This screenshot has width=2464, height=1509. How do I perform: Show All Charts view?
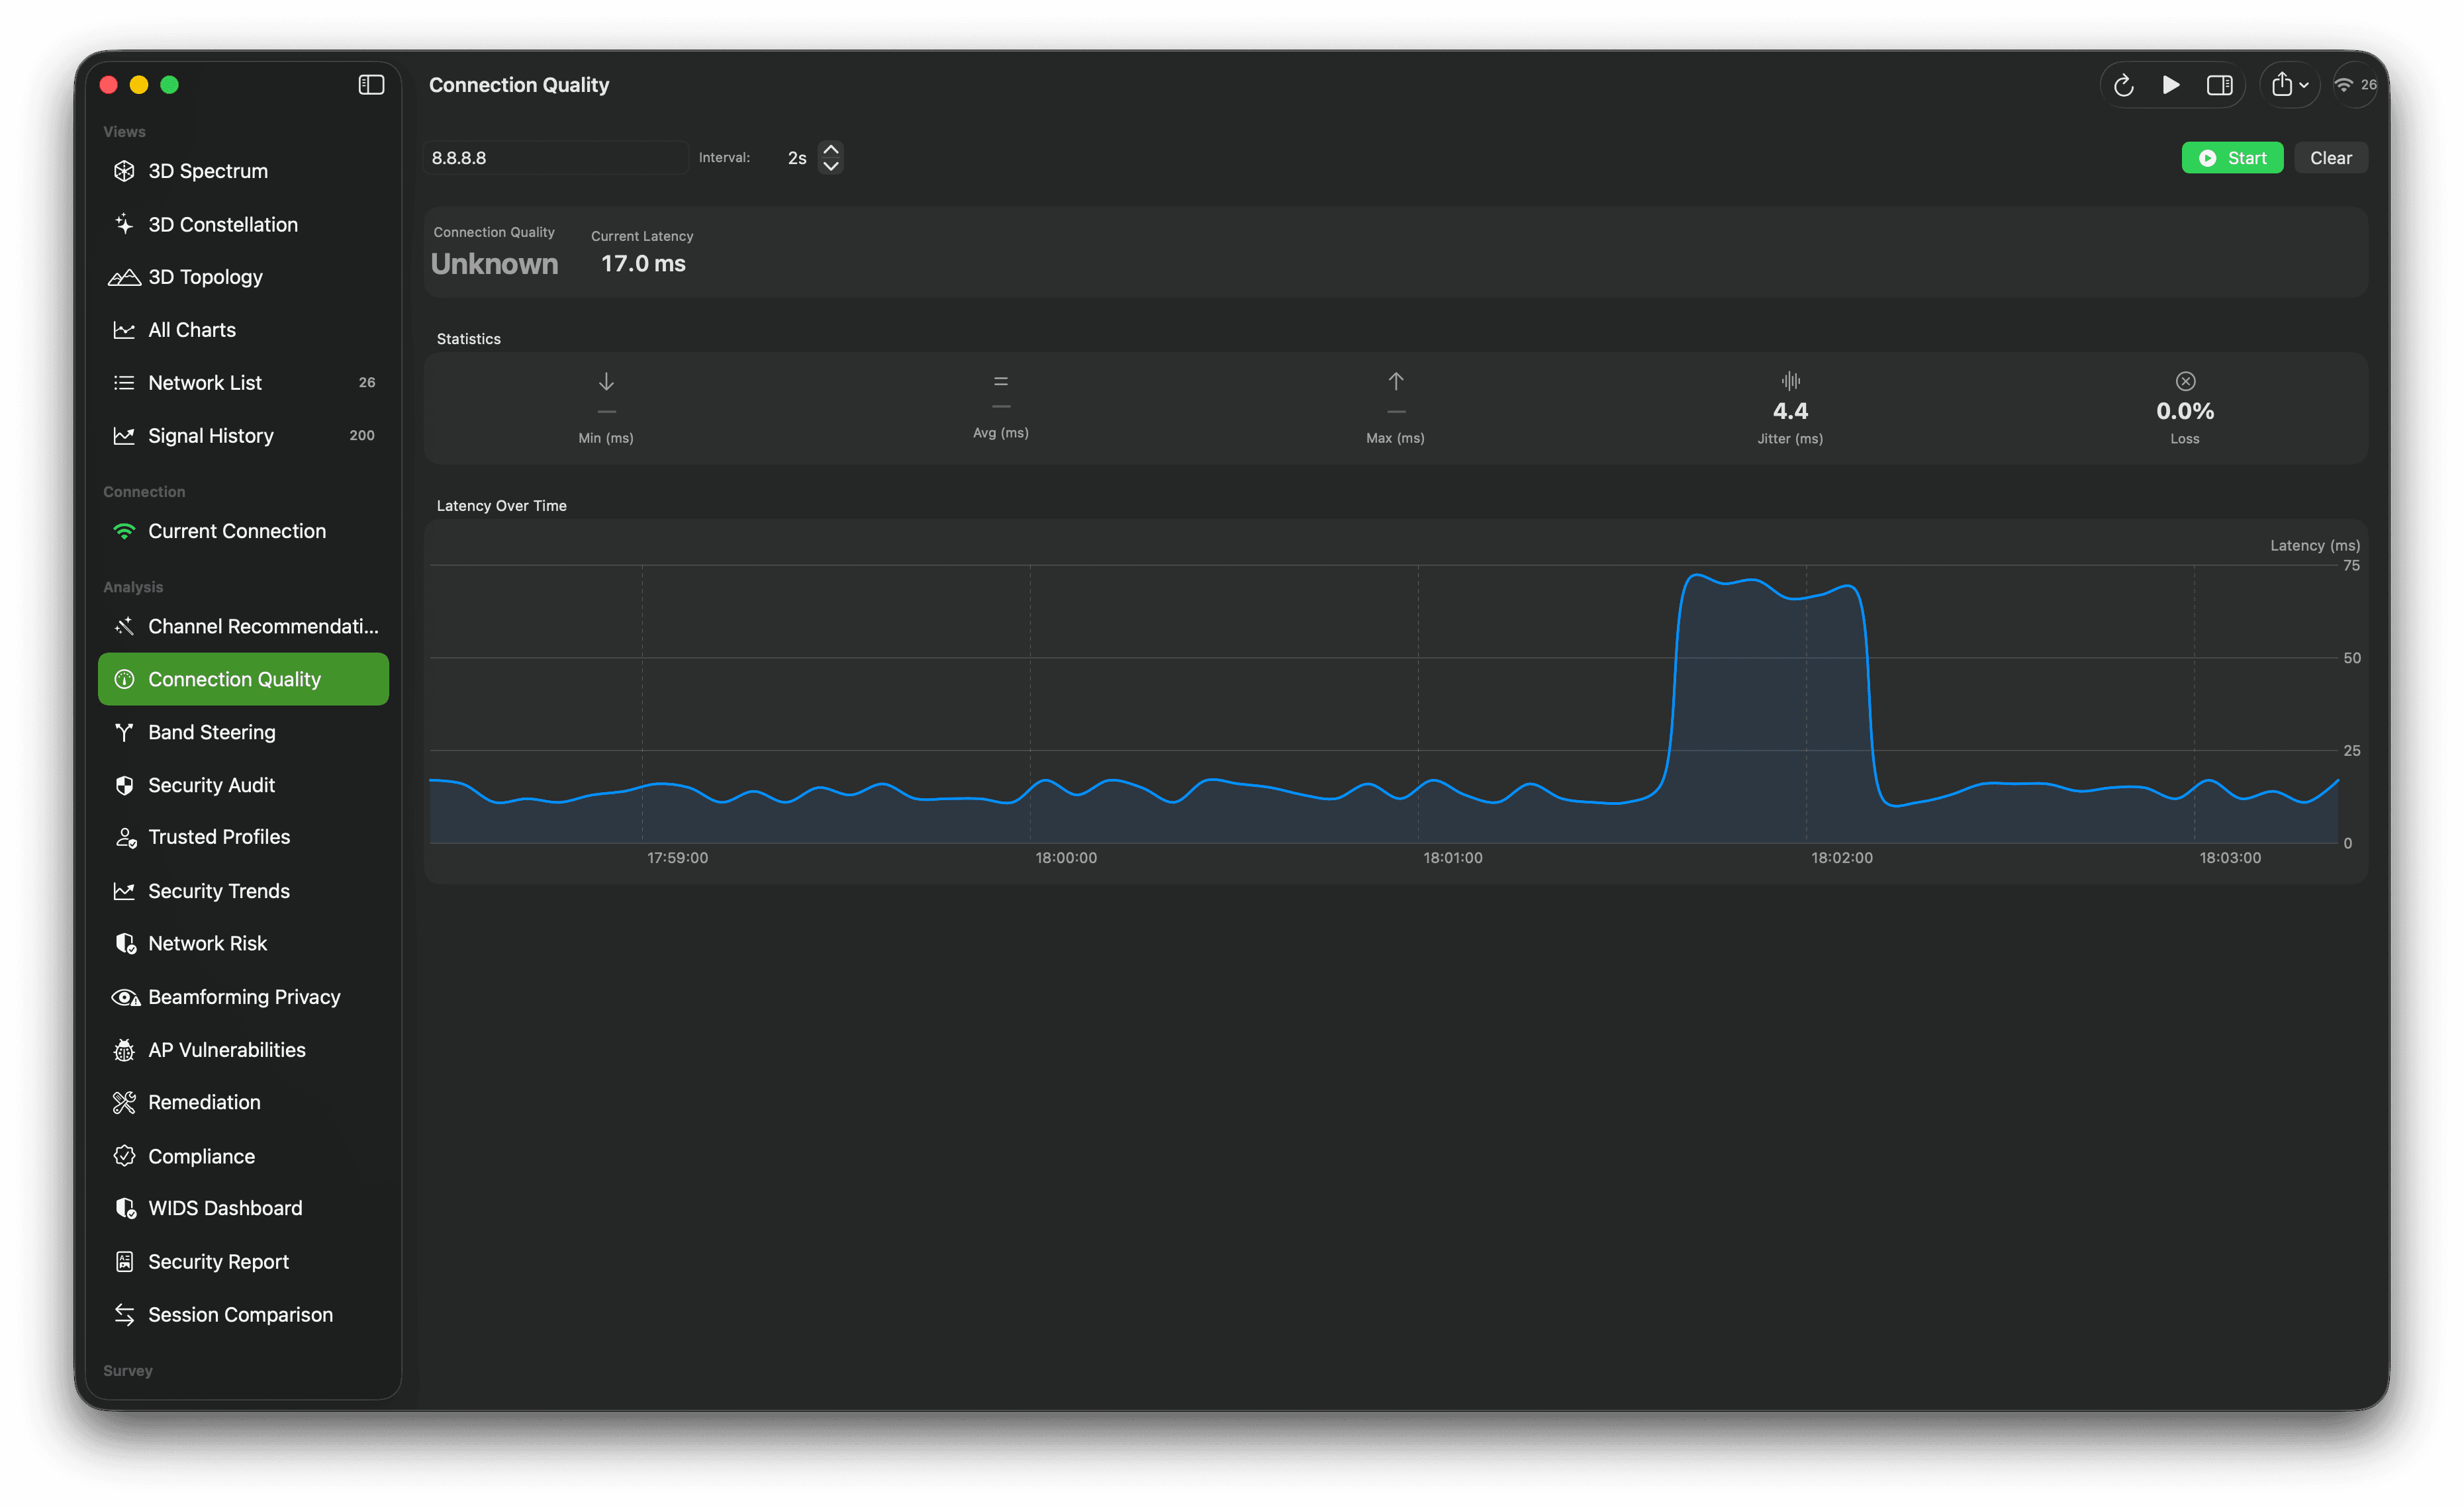[x=243, y=330]
